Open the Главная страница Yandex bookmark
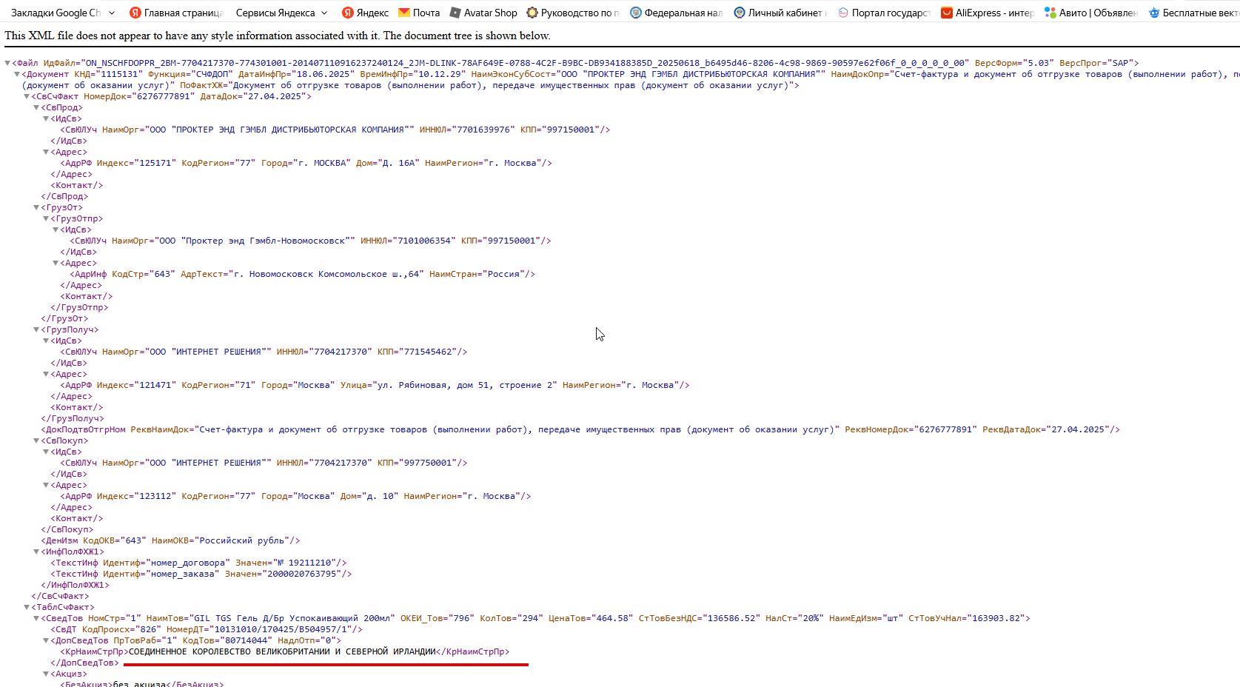 pos(175,13)
